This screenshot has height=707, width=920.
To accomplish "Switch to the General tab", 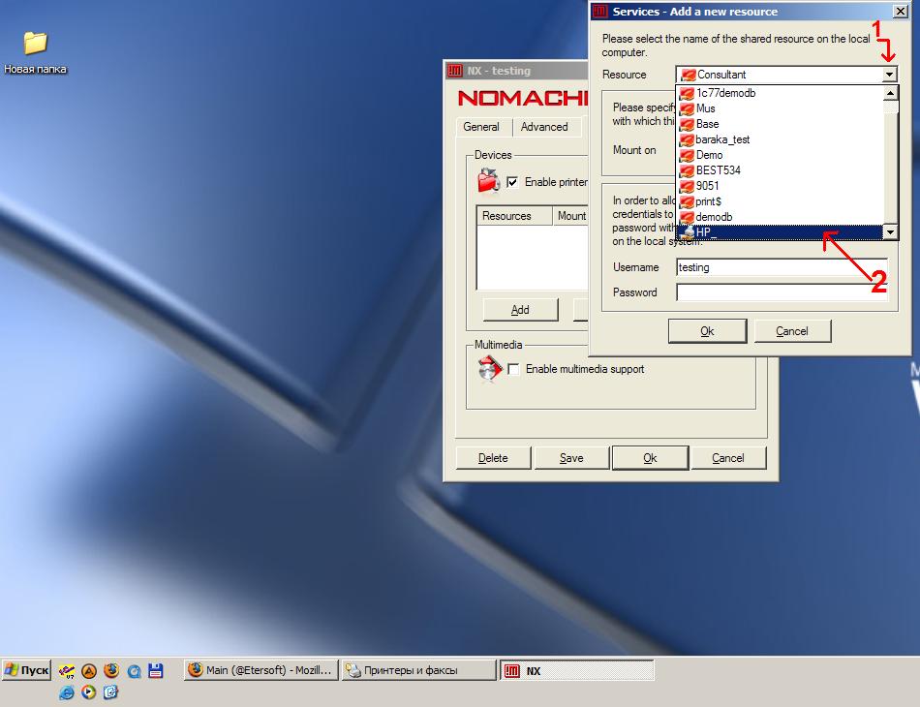I will point(481,127).
